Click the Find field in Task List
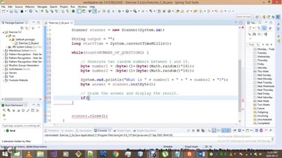Image resolution: width=282 pixels, height=158 pixels. [253, 44]
